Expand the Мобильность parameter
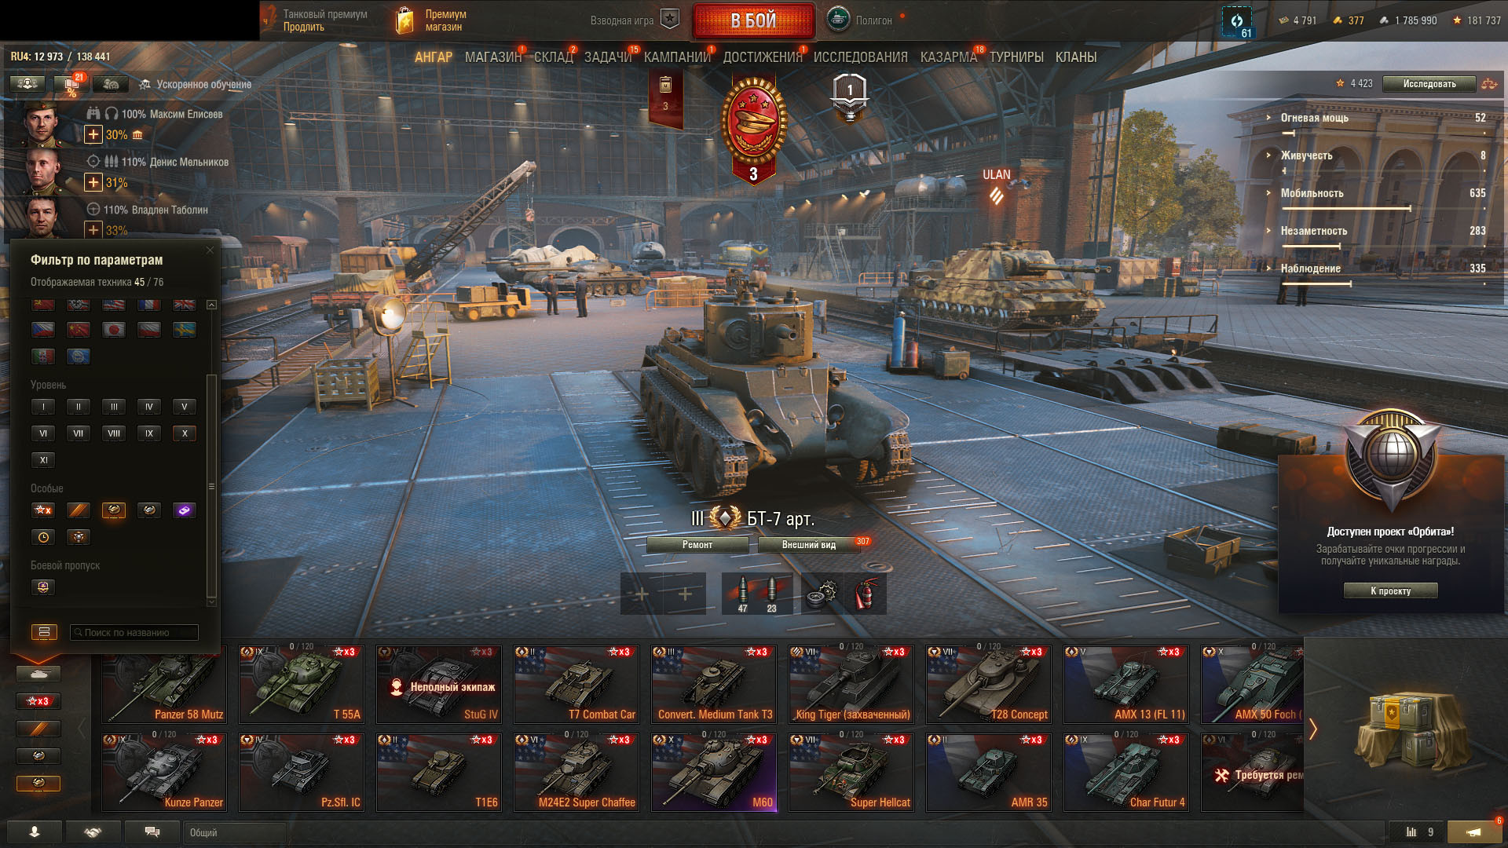1508x848 pixels. [1312, 193]
